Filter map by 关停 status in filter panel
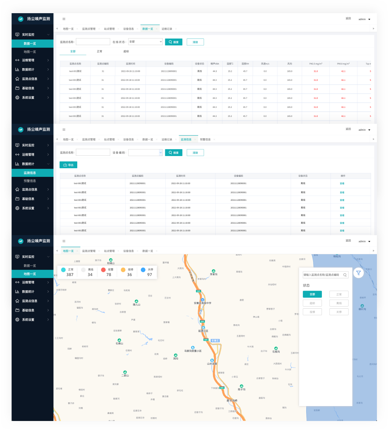Viewport: 388px width, 430px height. (x=339, y=312)
